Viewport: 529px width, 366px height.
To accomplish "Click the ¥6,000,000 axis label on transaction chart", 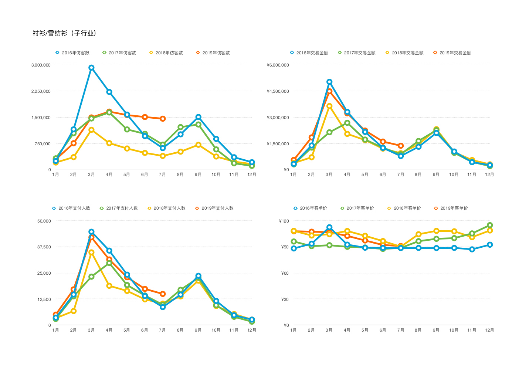I will tap(278, 65).
